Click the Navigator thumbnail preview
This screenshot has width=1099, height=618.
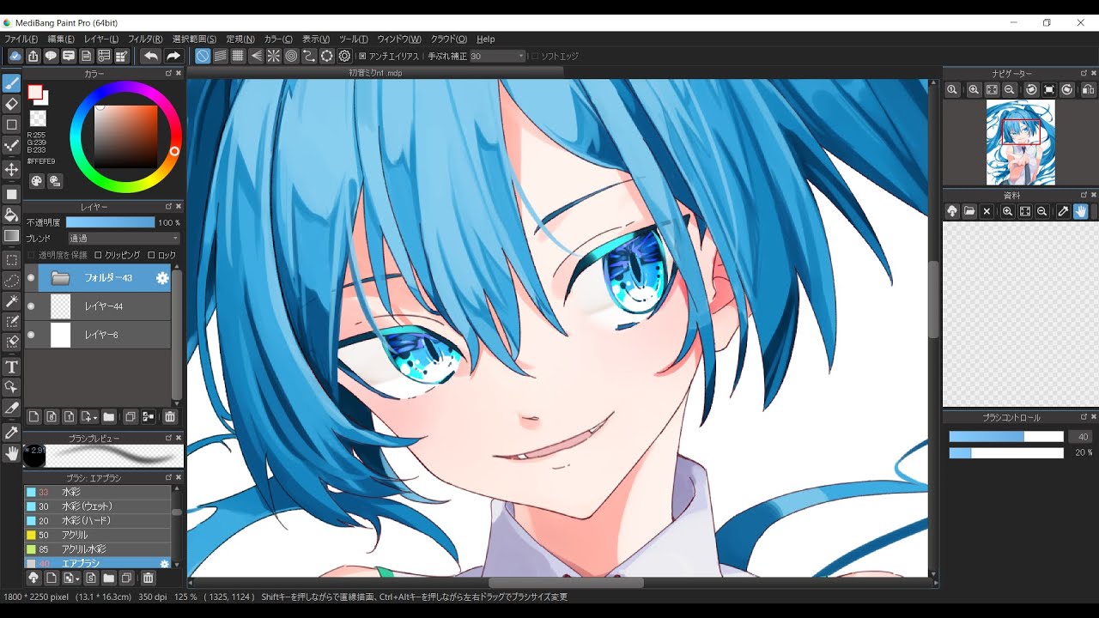pyautogui.click(x=1020, y=142)
